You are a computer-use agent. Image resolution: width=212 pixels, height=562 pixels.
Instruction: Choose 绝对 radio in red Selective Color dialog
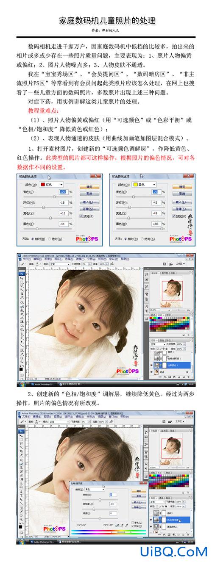[50, 238]
